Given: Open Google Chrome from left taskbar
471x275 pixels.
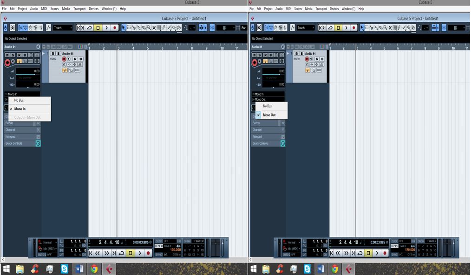Looking at the screenshot, I should [94, 269].
